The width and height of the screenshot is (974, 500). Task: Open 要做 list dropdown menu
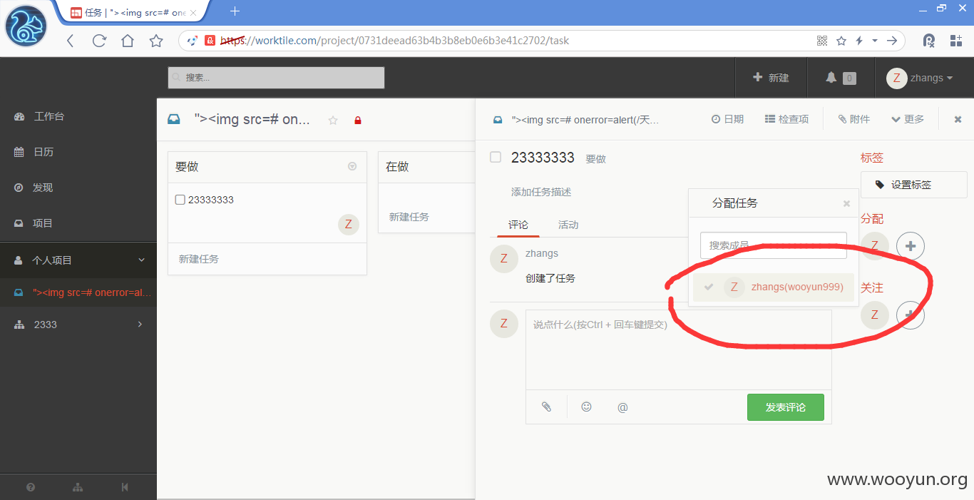[x=352, y=166]
